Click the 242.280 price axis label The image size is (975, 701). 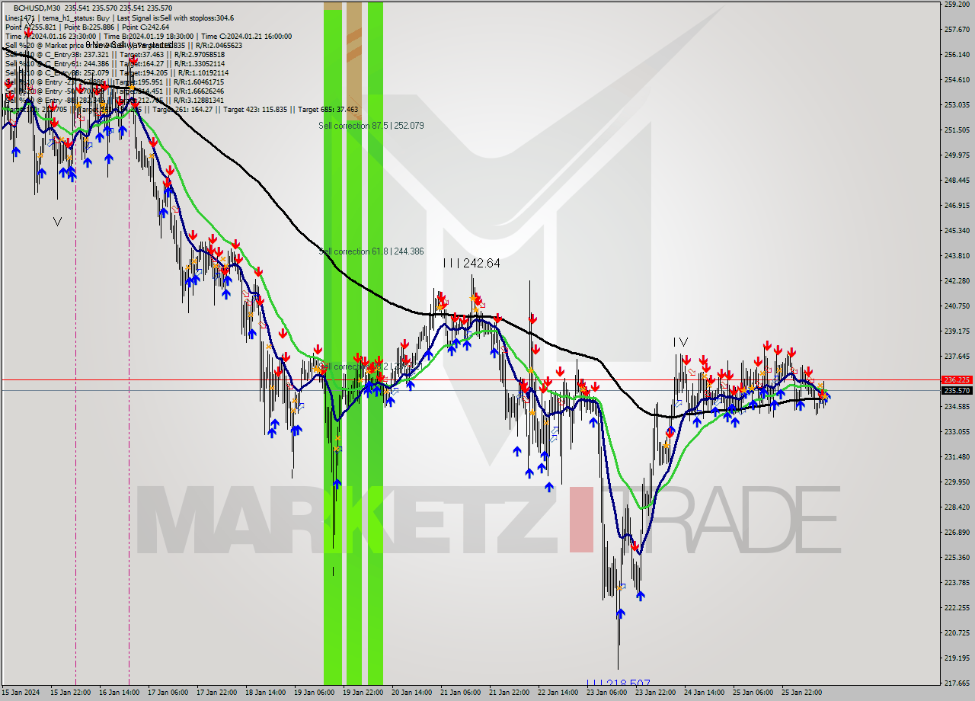click(x=957, y=281)
